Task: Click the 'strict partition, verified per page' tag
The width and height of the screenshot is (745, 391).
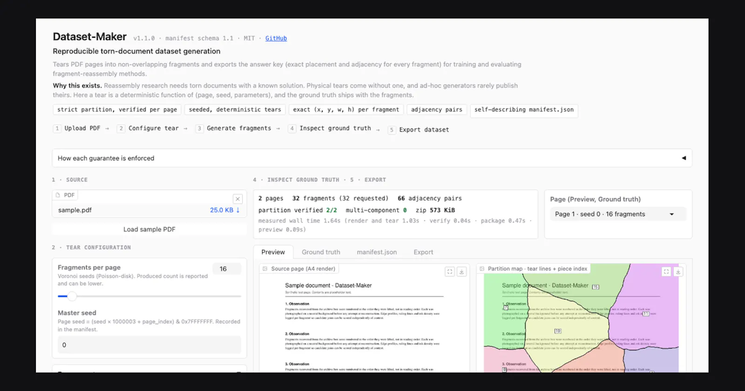Action: tap(117, 110)
